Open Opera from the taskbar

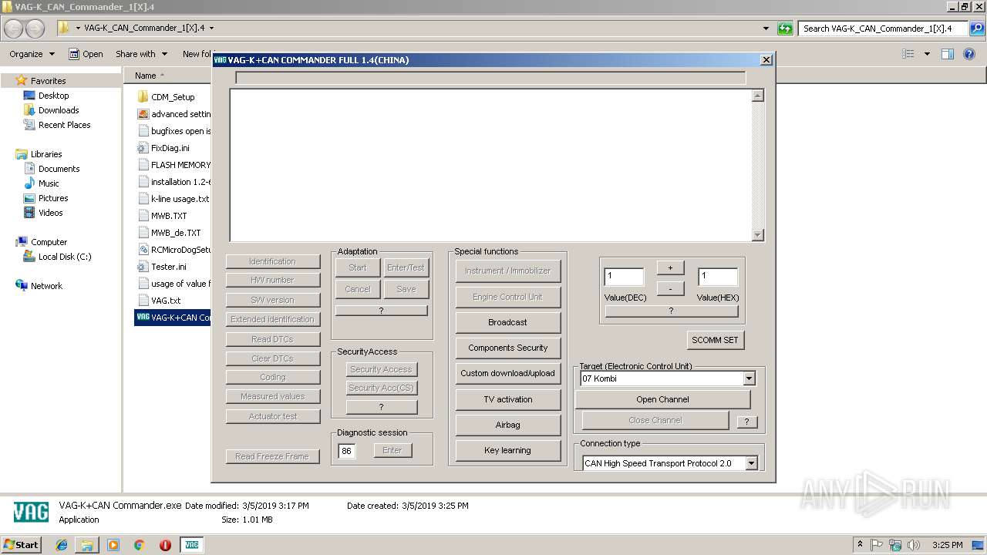pos(165,545)
